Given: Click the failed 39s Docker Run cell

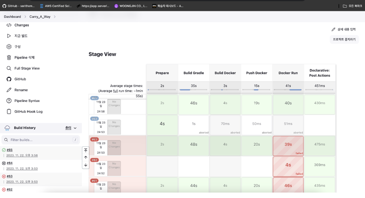Looking at the screenshot, I should coord(288,146).
